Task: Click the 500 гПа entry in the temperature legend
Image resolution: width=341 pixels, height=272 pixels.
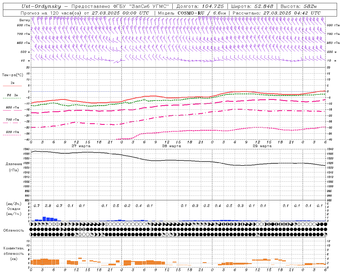Action: click(13, 132)
